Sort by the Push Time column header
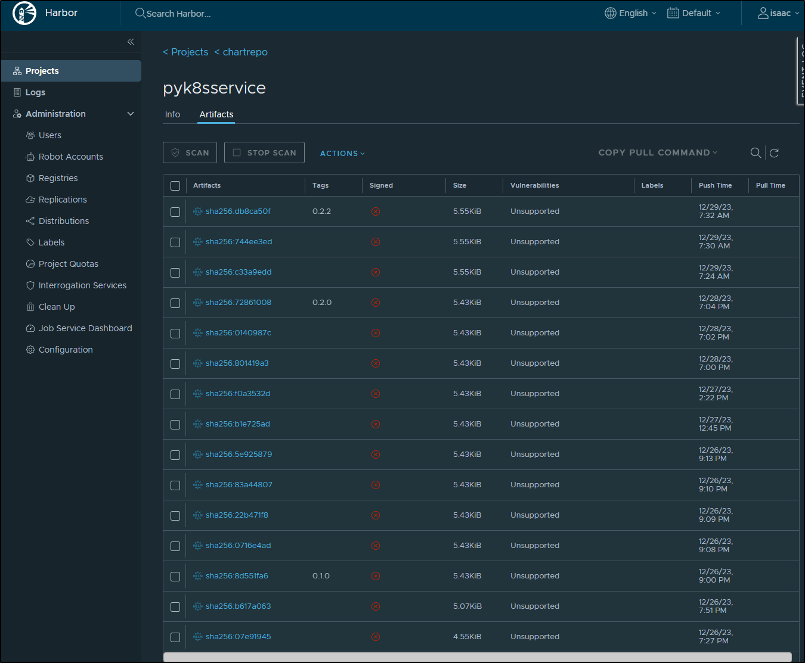Screen dimensions: 805x663 tap(715, 185)
